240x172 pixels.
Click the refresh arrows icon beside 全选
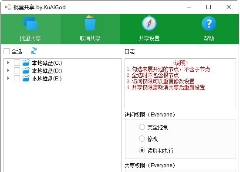tap(34, 51)
